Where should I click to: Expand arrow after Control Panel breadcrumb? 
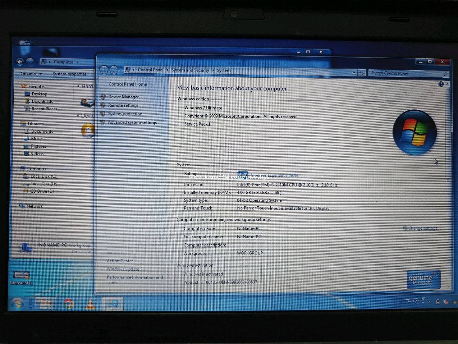[x=167, y=70]
